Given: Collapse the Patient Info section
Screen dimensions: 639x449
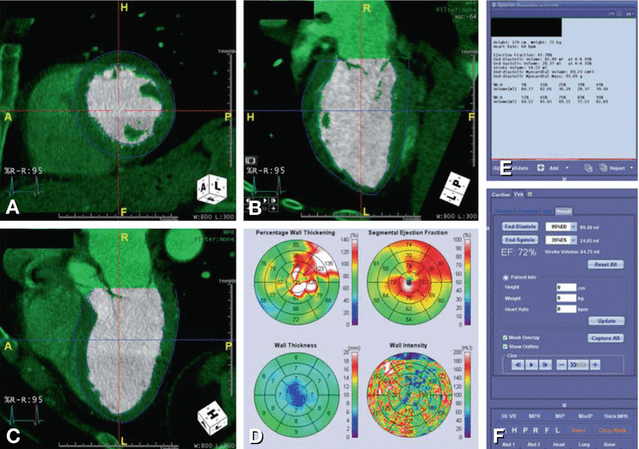Looking at the screenshot, I should point(506,278).
